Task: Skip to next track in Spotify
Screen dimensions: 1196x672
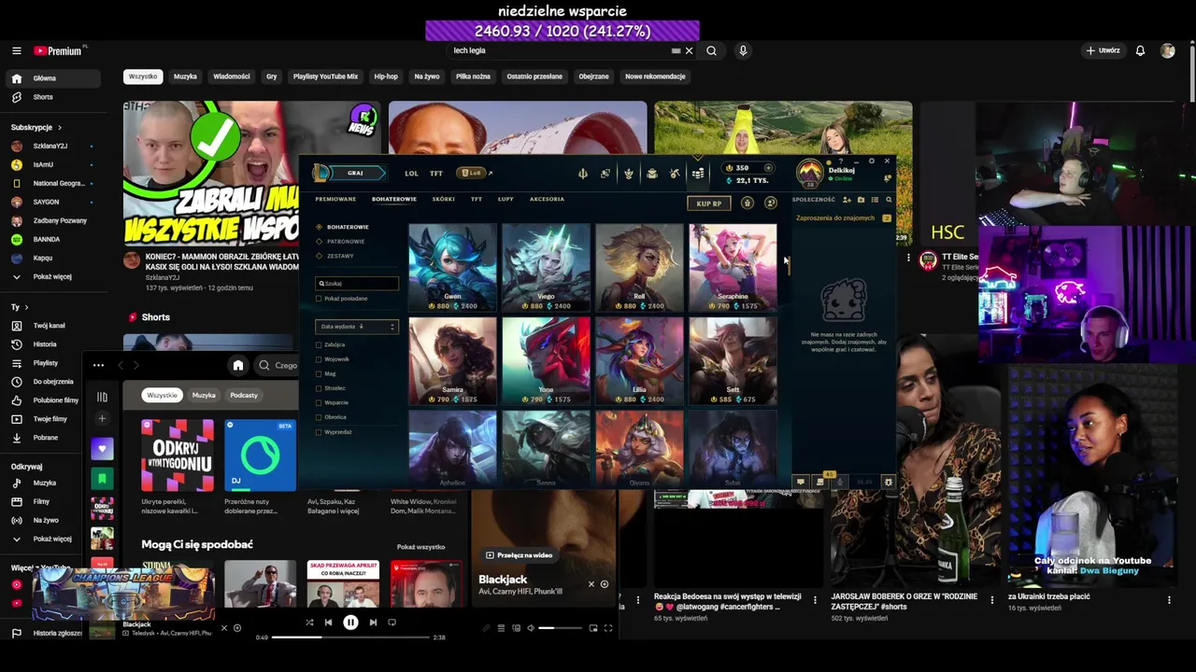Action: (373, 623)
